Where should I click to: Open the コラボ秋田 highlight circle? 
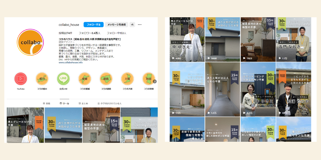pyautogui.click(x=149, y=79)
